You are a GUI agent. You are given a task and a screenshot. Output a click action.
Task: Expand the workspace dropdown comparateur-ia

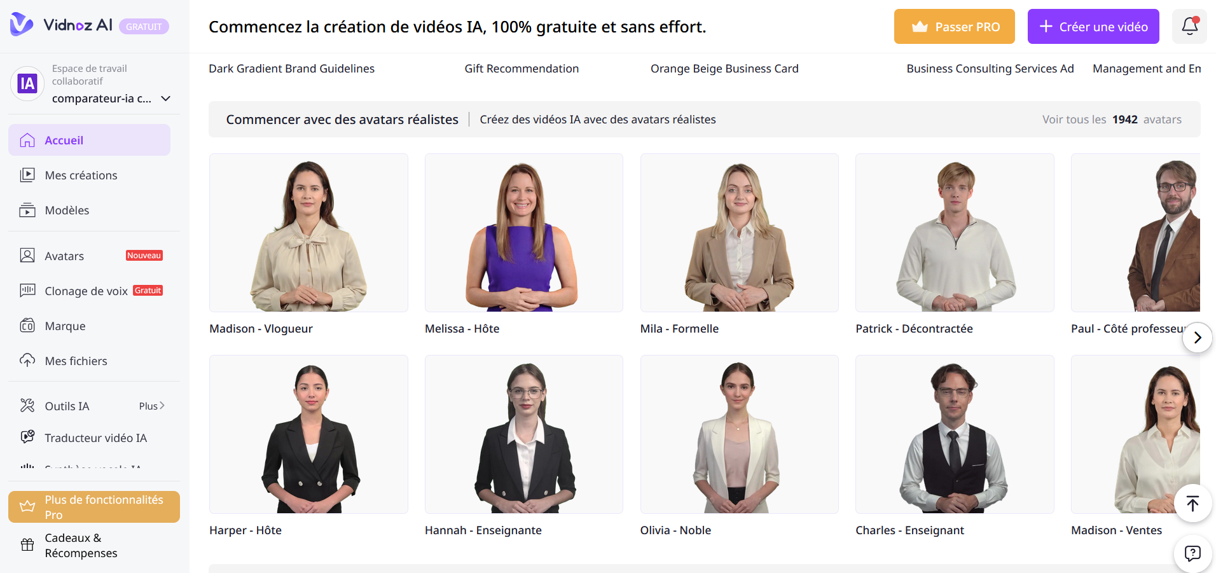pyautogui.click(x=166, y=99)
